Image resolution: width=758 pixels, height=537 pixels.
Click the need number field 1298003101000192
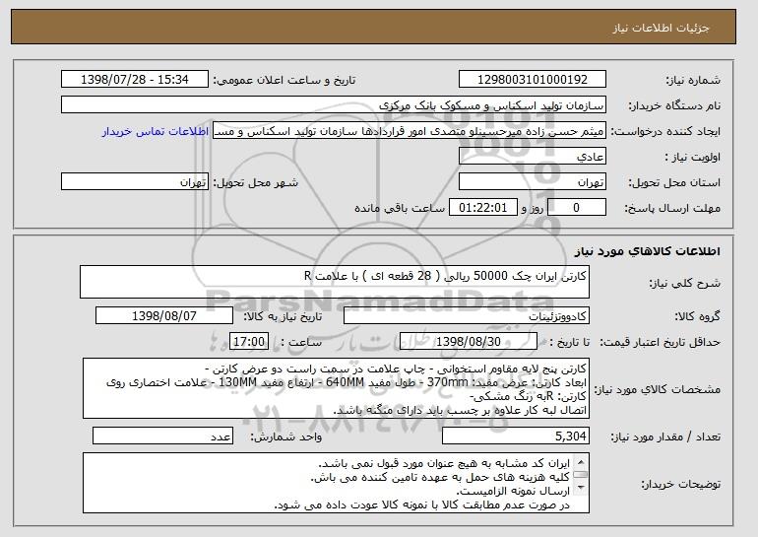click(x=533, y=80)
